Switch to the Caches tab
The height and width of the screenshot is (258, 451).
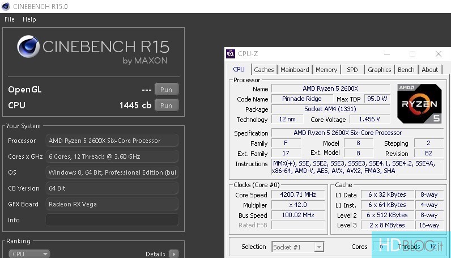(x=263, y=70)
